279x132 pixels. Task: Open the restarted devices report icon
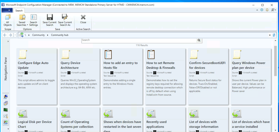108,113
